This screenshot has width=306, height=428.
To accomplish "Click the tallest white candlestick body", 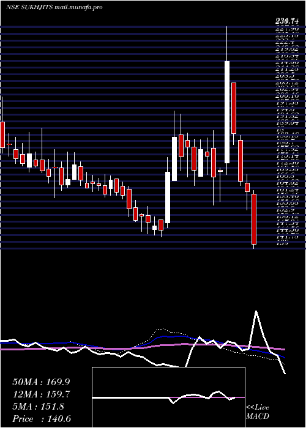I will (227, 112).
